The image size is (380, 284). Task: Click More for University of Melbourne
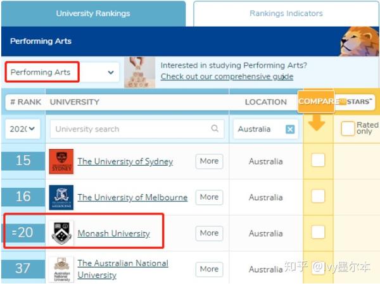click(209, 197)
